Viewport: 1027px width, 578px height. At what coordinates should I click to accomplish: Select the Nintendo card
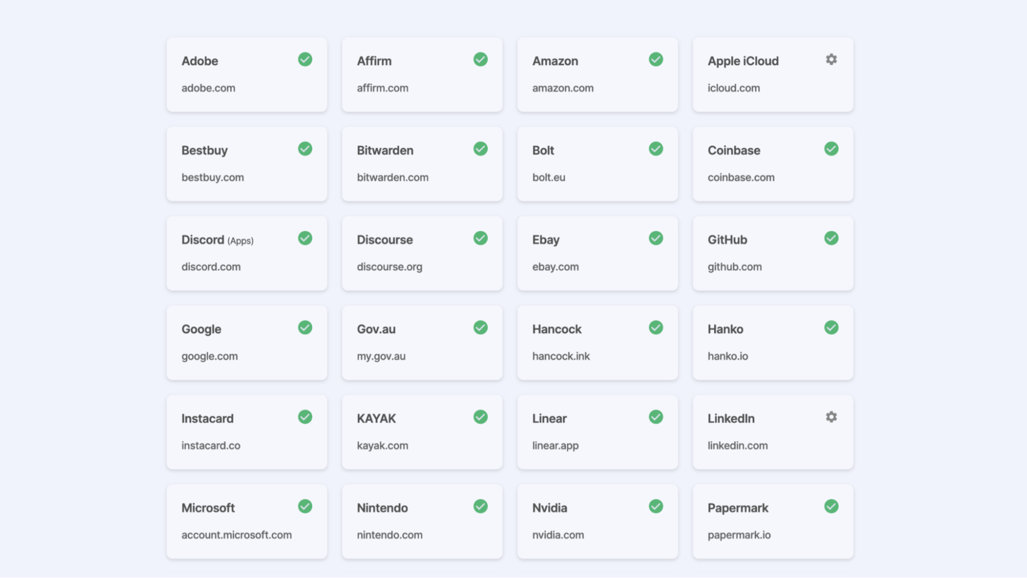[421, 521]
